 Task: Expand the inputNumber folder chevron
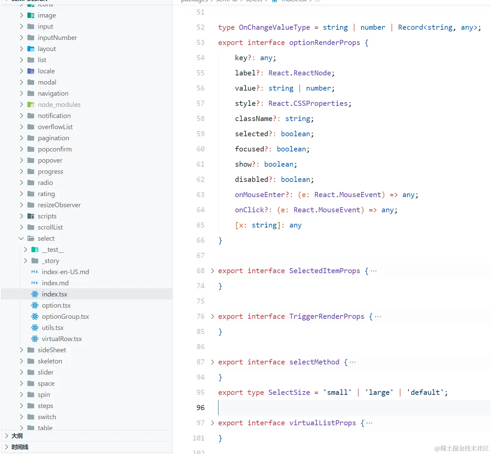(x=21, y=38)
